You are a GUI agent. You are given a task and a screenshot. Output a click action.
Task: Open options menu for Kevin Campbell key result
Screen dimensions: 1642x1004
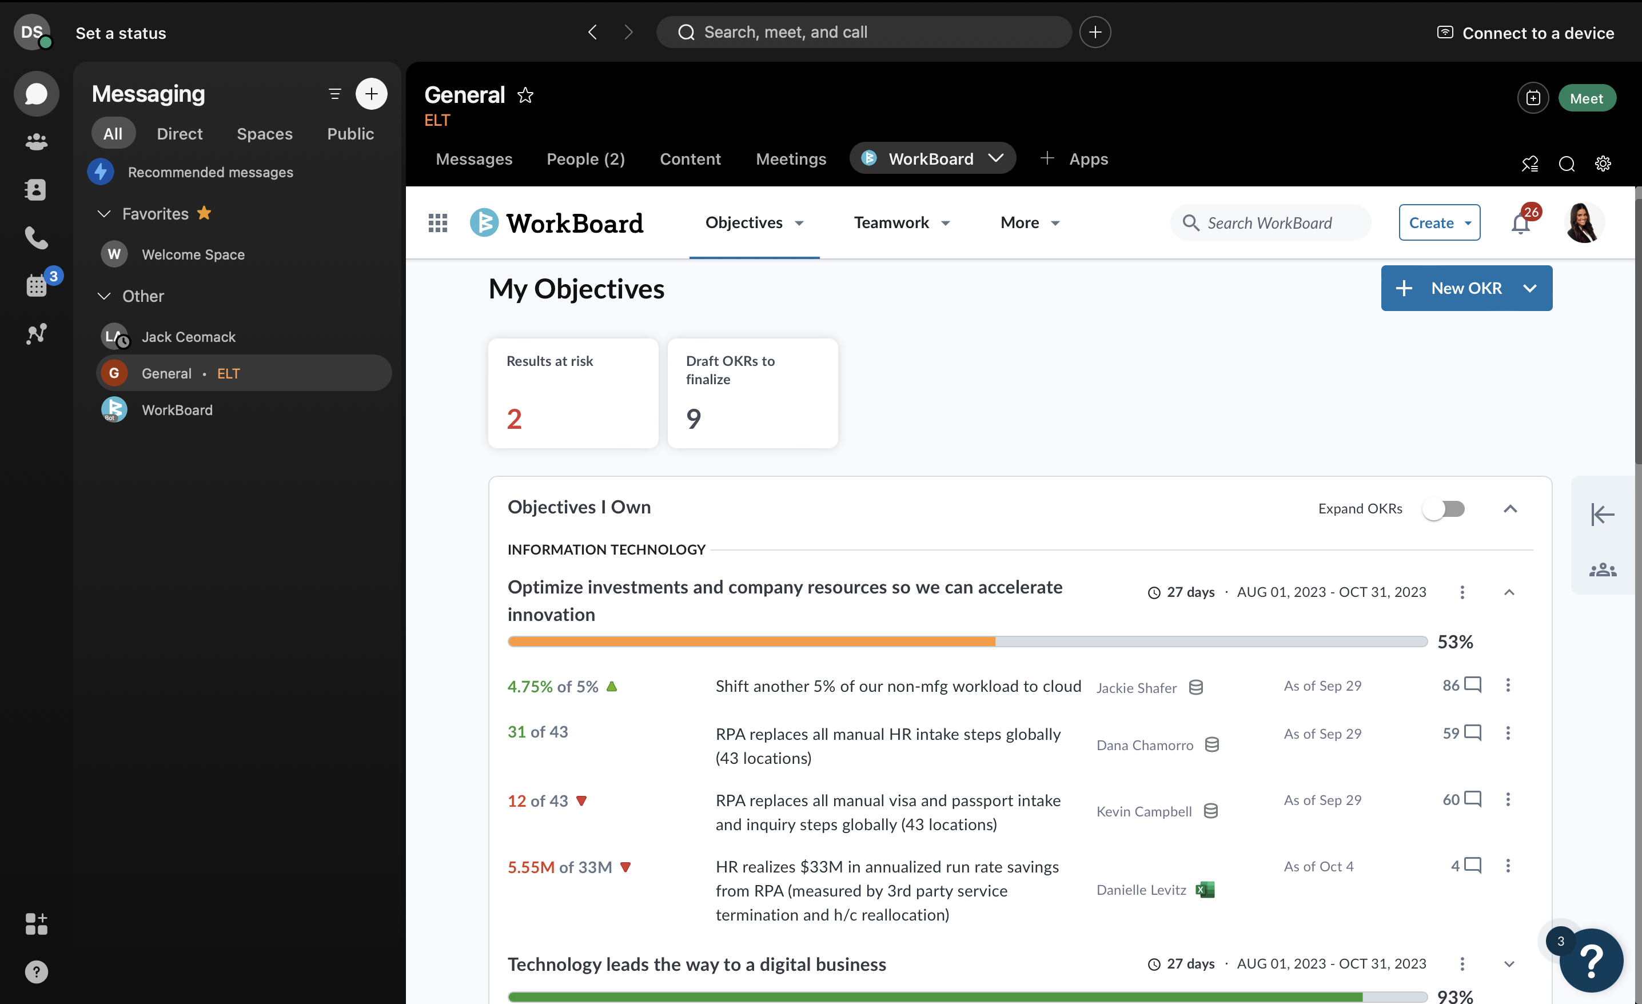(x=1508, y=799)
